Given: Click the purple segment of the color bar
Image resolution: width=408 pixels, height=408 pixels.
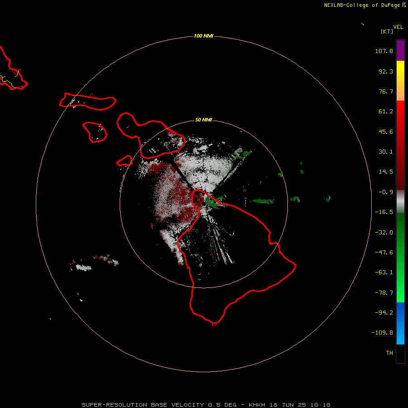Looking at the screenshot, I should pyautogui.click(x=400, y=51).
